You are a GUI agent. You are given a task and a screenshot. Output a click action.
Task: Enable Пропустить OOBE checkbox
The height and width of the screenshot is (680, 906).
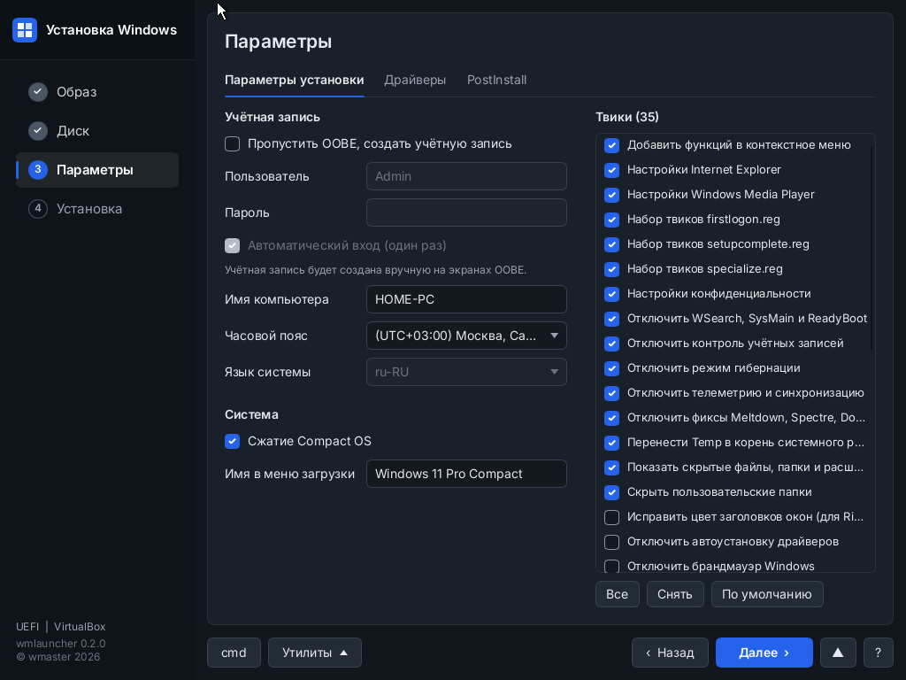click(233, 144)
